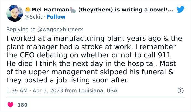The width and height of the screenshot is (191, 112).
Task: Click the Twitter bird logo
Action: [x=180, y=10]
